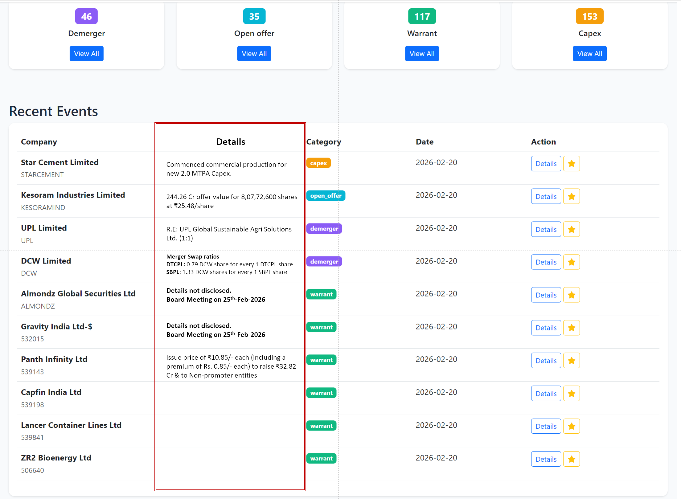Click the star for ZR2 Bioenergy Ltd
The image size is (681, 499).
571,459
